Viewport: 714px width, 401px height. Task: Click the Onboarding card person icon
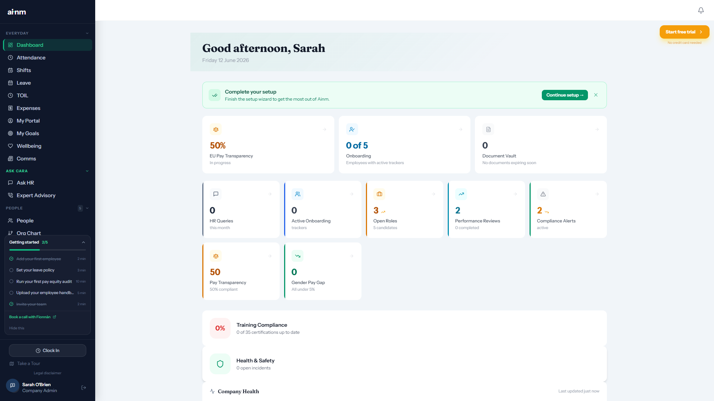[x=352, y=129]
